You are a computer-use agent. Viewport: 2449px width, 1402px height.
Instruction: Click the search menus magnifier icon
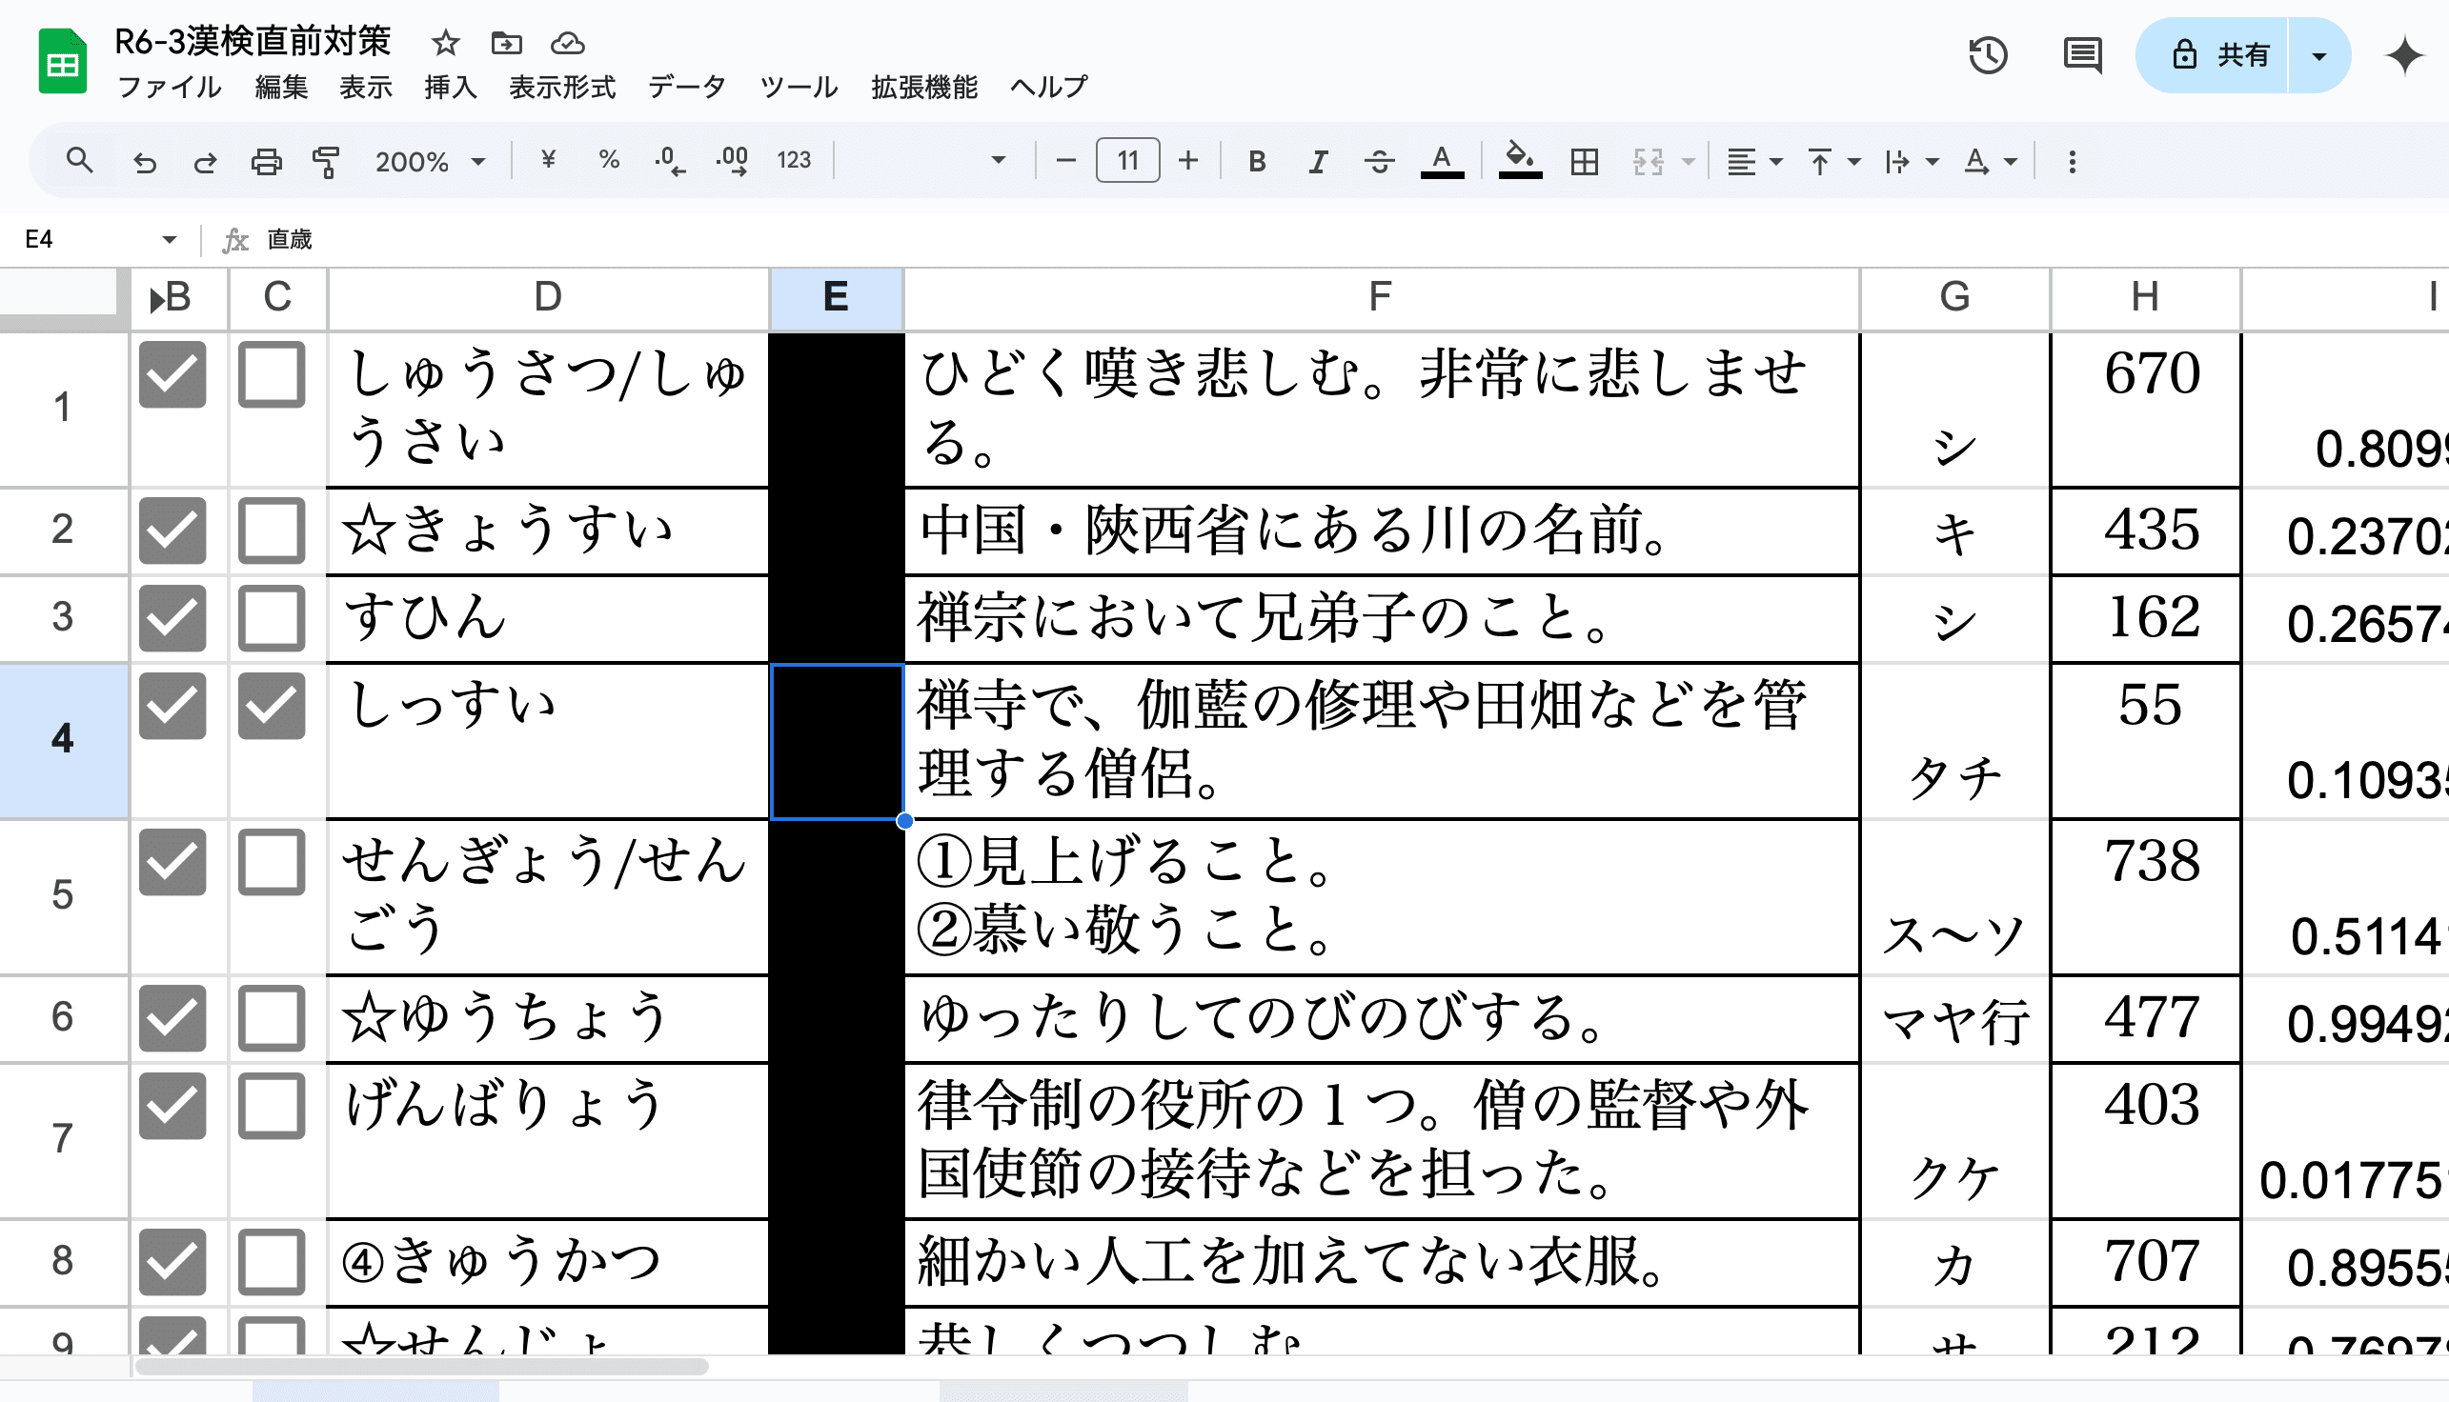click(x=79, y=161)
